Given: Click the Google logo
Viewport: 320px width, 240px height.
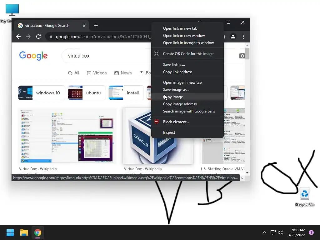Looking at the screenshot, I should pos(33,56).
